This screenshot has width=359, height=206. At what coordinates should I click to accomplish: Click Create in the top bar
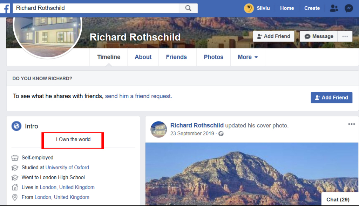tap(312, 8)
